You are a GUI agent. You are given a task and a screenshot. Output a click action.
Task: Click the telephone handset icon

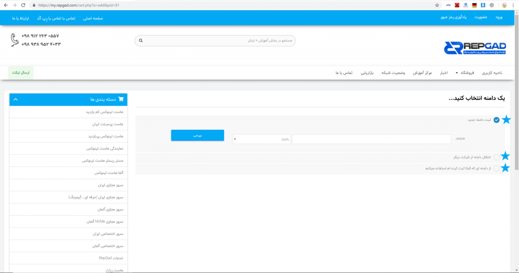14,40
